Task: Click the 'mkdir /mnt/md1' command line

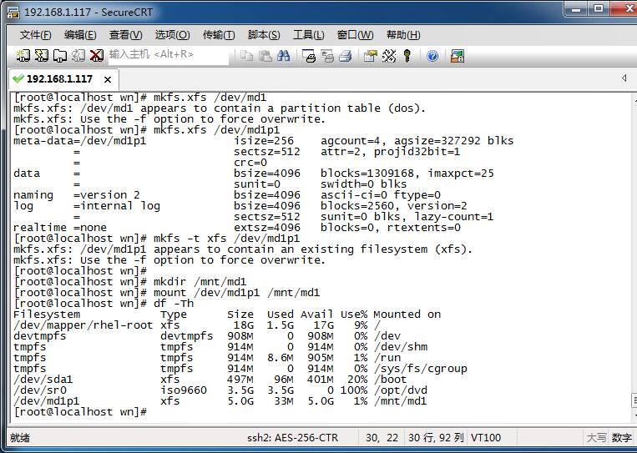Action: (130, 282)
